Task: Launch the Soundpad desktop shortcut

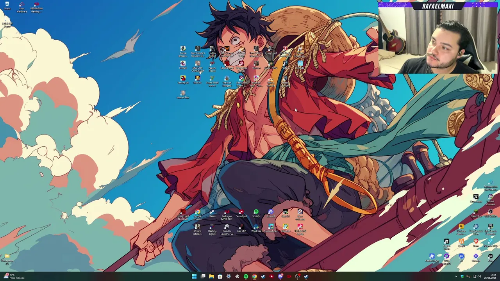Action: [x=241, y=213]
